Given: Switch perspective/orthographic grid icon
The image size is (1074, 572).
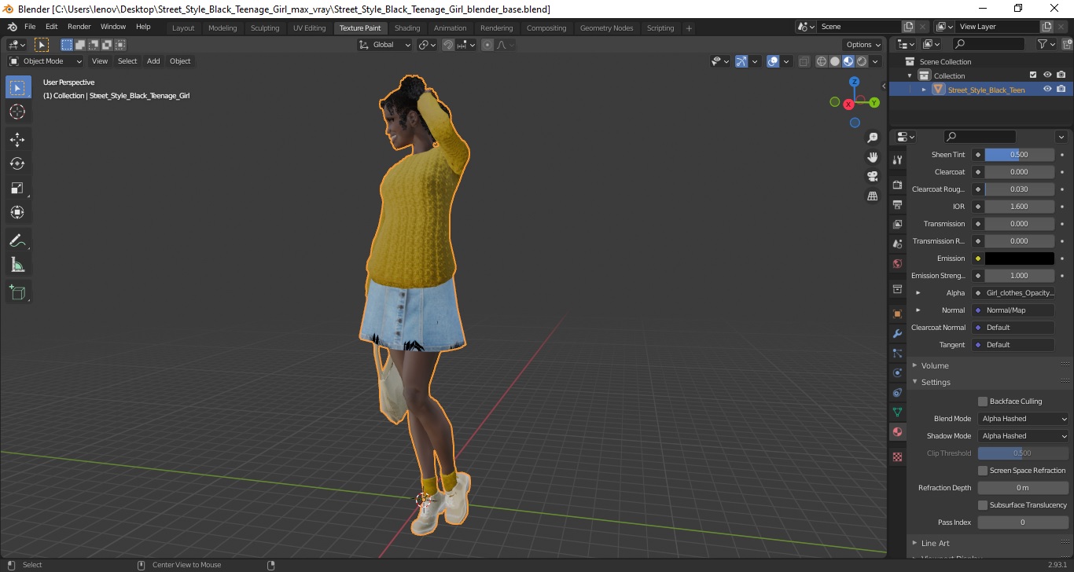Looking at the screenshot, I should 872,196.
